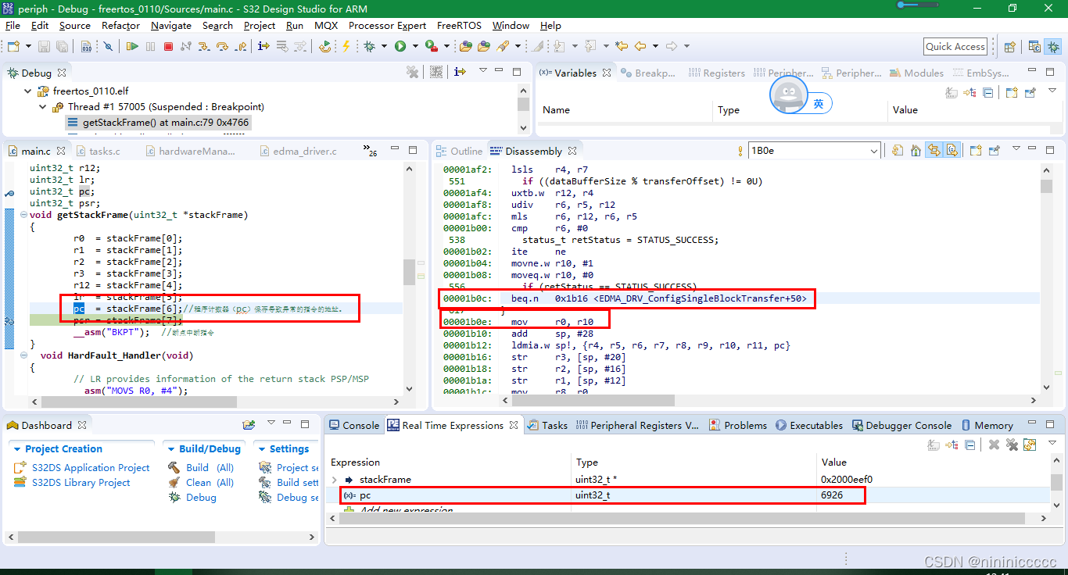Image resolution: width=1068 pixels, height=575 pixels.
Task: Open the hidden editor tabs list
Action: coord(369,150)
